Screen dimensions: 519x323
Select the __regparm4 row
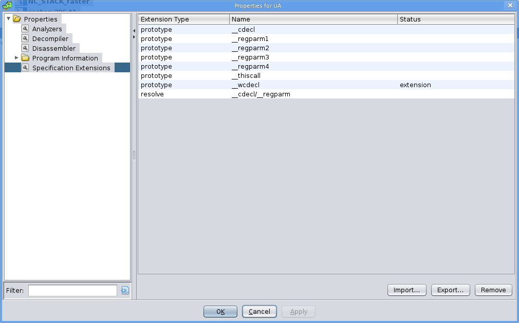[326, 66]
